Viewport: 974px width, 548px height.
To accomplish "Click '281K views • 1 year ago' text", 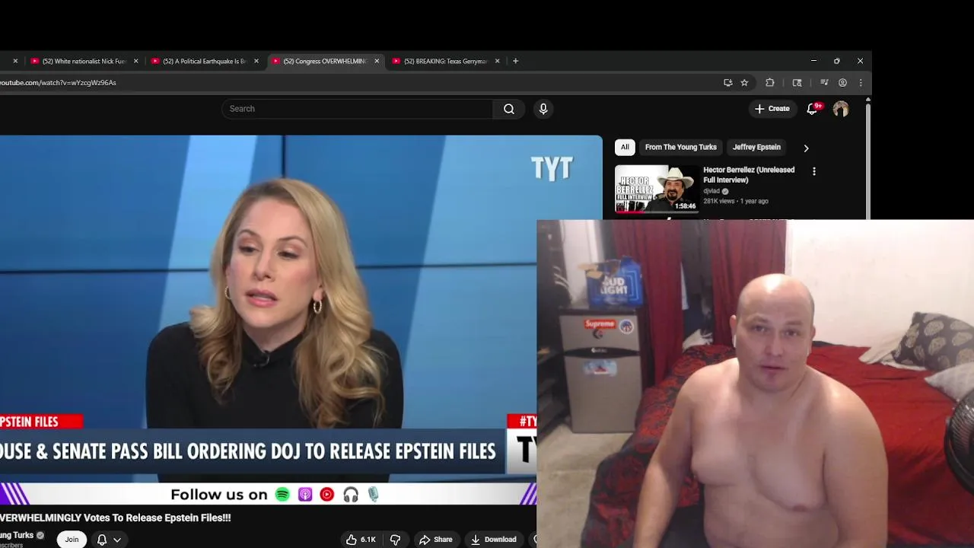I will pyautogui.click(x=736, y=201).
